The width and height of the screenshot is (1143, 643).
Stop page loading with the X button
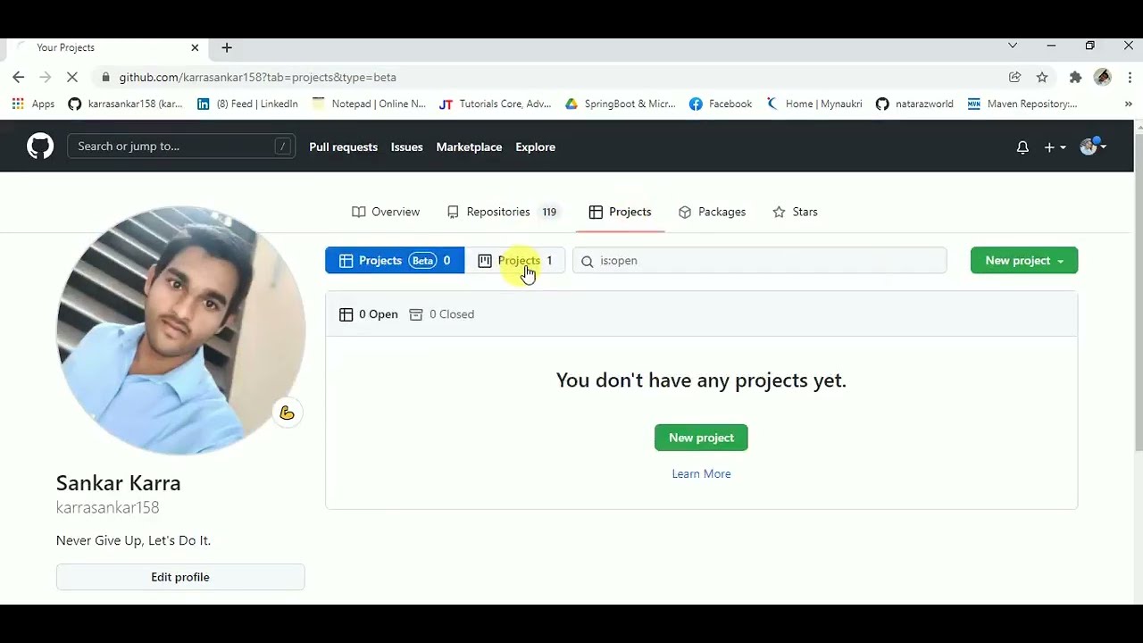pos(73,77)
